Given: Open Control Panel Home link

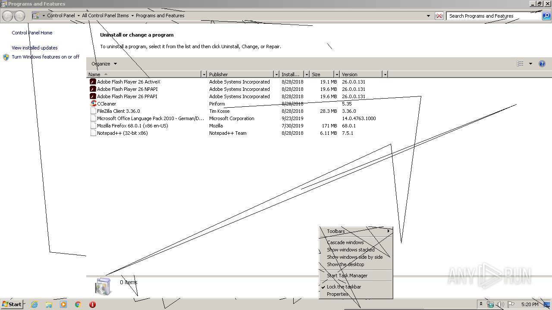Looking at the screenshot, I should pyautogui.click(x=32, y=33).
